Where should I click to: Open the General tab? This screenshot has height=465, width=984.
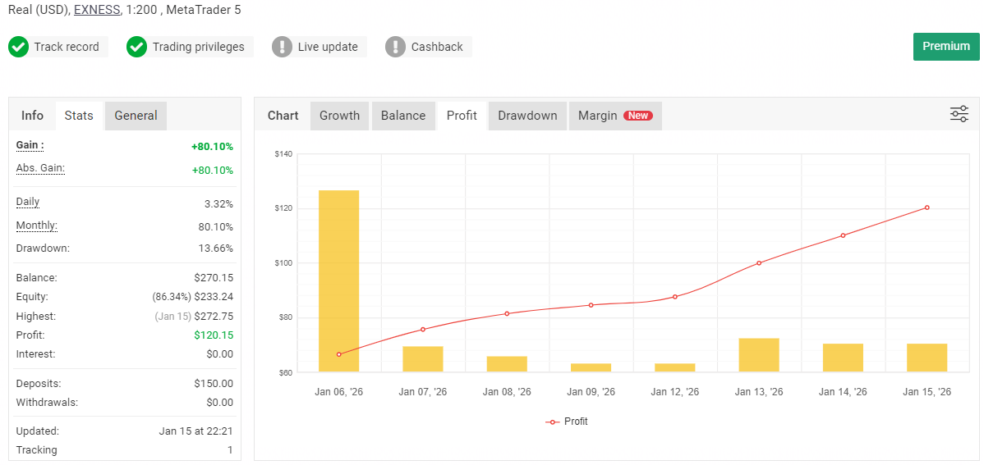pyautogui.click(x=136, y=116)
